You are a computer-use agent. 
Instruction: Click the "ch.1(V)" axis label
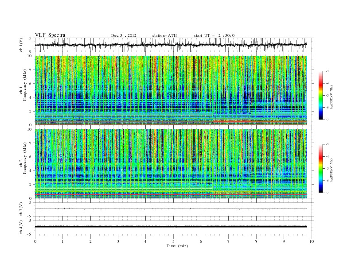pyautogui.click(x=21, y=45)
